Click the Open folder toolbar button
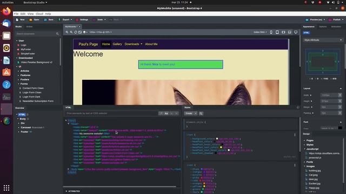The width and height of the screenshot is (346, 194). click(x=34, y=19)
